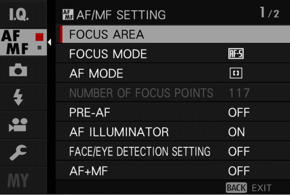The height and width of the screenshot is (195, 290).
Task: Open the wrench setup menu icon
Action: point(18,152)
